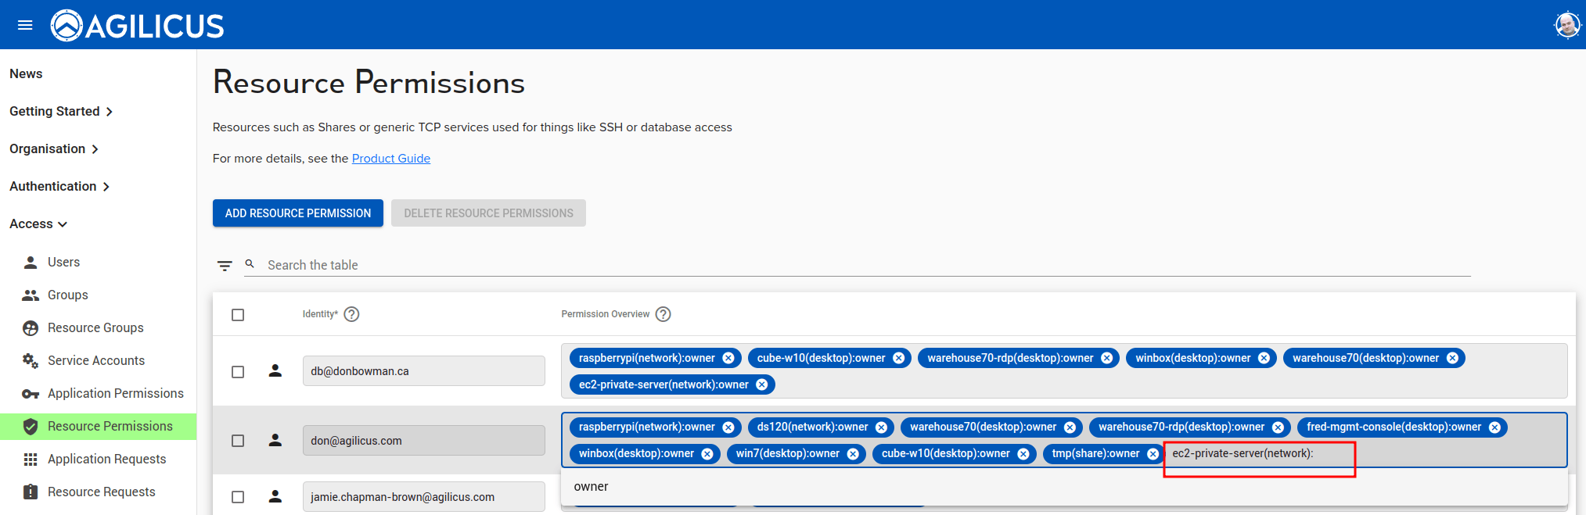Click the table filter icon
Screen dimensions: 1586x515
225,266
